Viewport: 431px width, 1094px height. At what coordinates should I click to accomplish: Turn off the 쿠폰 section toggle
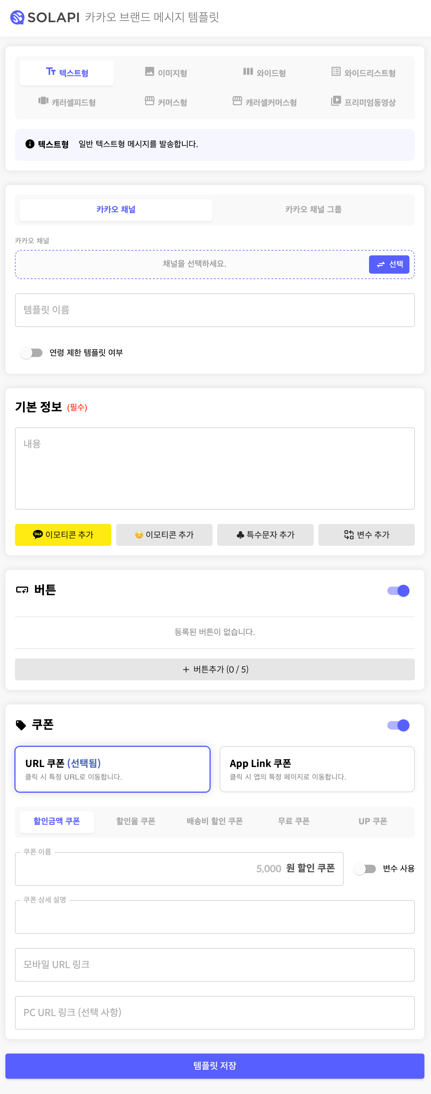[398, 725]
